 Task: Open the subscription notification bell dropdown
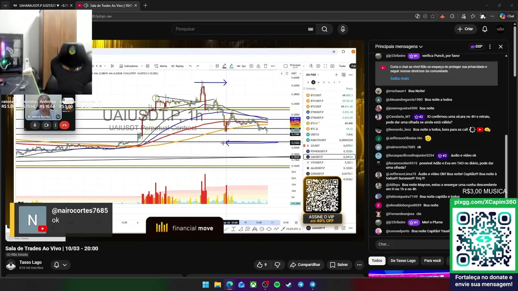pyautogui.click(x=60, y=265)
